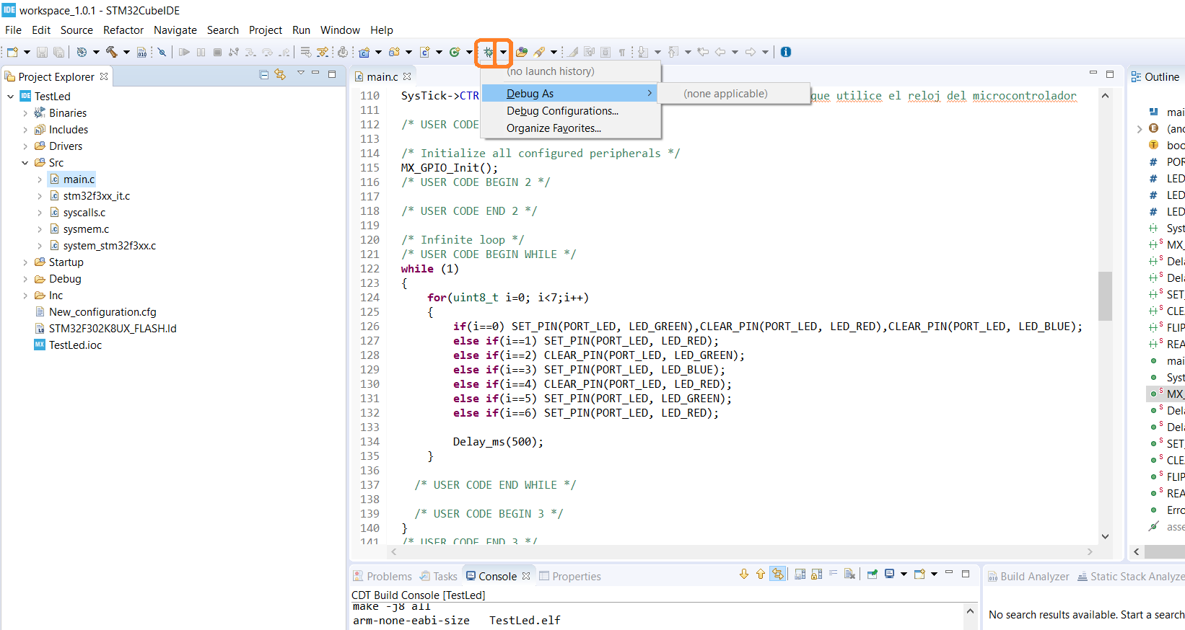Expand the Debug folder in Project Explorer
1185x630 pixels.
point(25,279)
